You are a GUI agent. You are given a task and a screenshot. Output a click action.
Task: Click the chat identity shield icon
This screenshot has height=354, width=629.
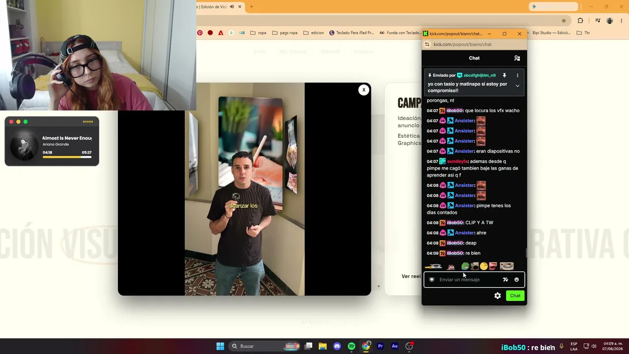point(432,280)
